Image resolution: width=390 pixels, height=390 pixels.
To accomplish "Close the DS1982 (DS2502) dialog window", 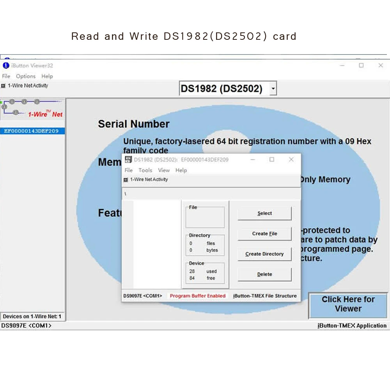I will 291,160.
